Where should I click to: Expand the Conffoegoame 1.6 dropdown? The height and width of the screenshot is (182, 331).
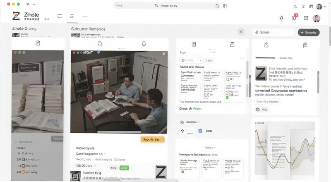click(x=105, y=154)
